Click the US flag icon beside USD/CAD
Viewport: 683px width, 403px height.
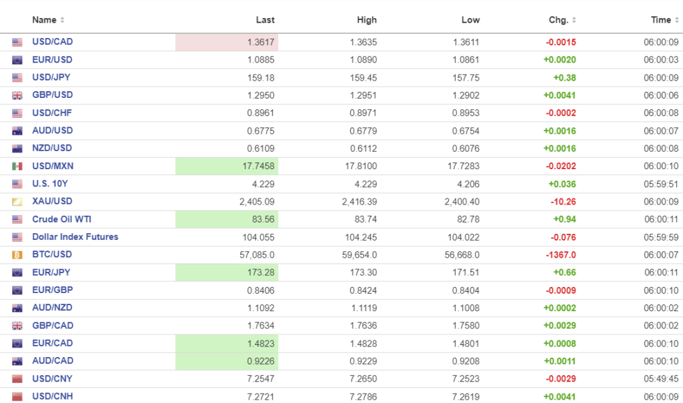pos(17,42)
